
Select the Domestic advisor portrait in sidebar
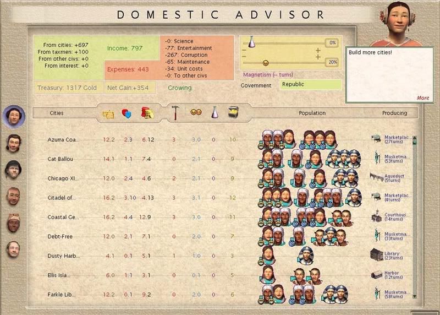(x=14, y=117)
